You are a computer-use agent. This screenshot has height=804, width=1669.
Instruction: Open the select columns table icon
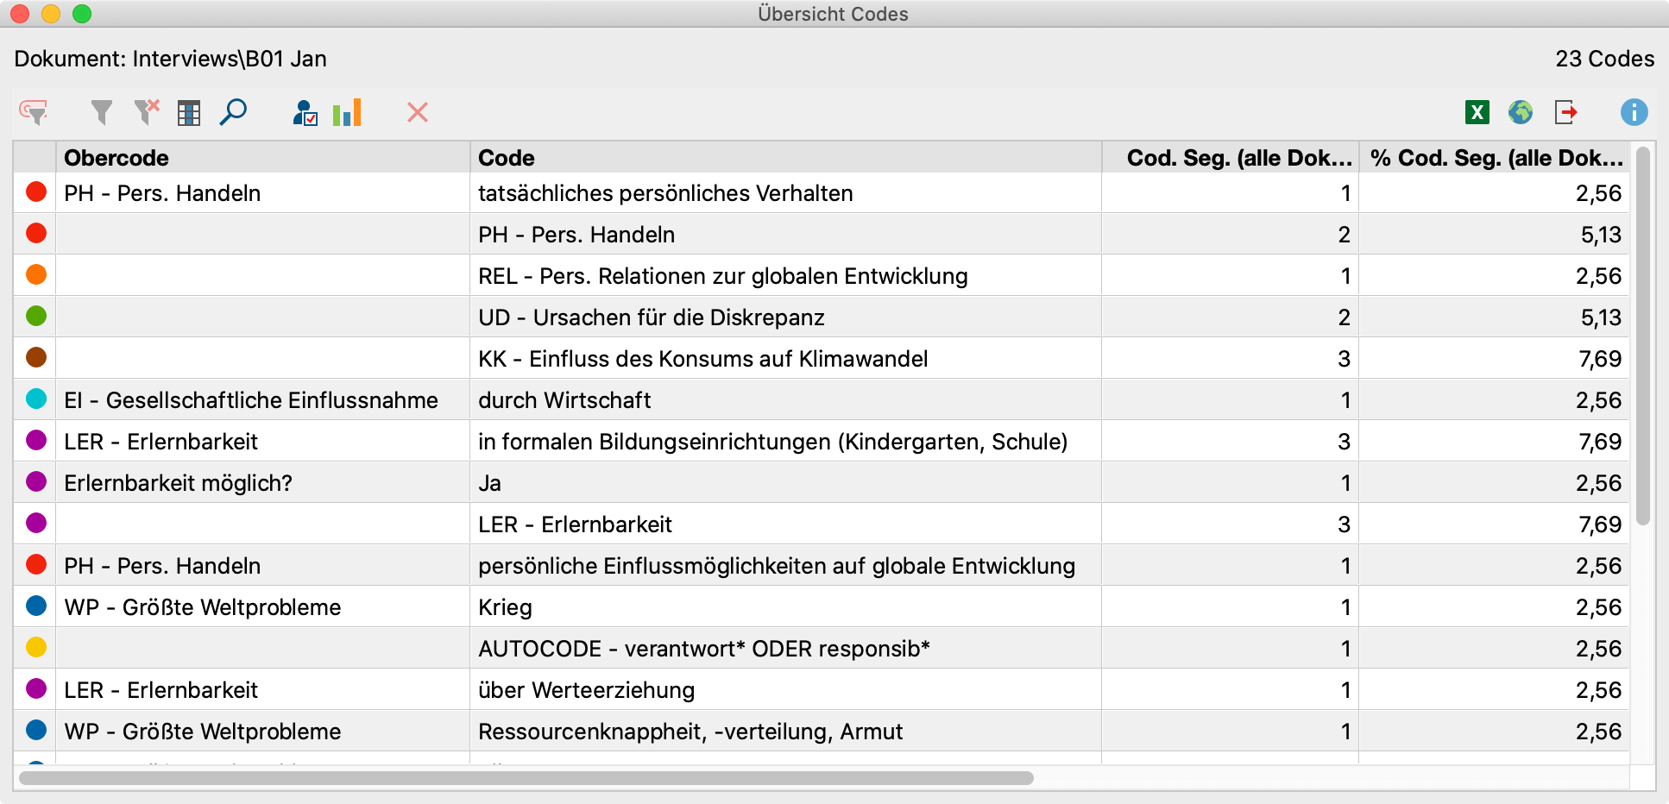tap(189, 112)
